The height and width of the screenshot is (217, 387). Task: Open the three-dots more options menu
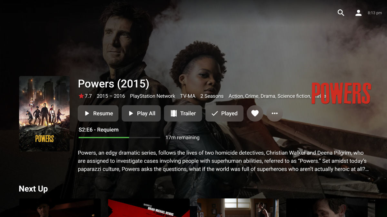pos(275,113)
